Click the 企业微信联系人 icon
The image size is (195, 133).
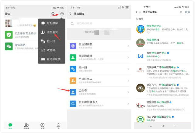(x=73, y=104)
